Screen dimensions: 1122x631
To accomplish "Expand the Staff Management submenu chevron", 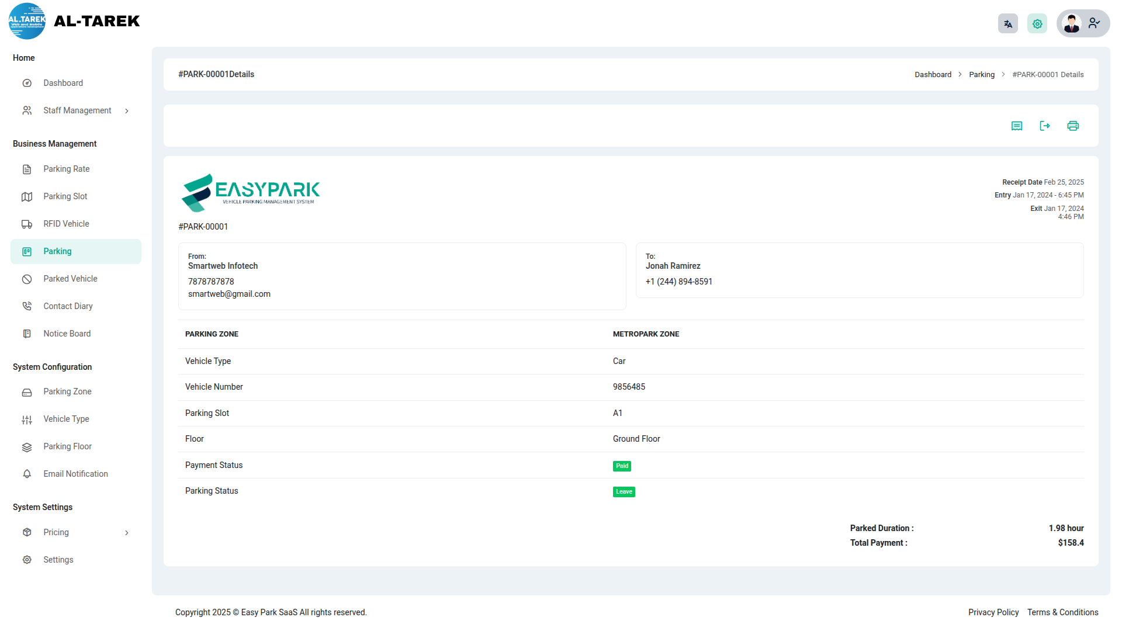I will pos(127,111).
